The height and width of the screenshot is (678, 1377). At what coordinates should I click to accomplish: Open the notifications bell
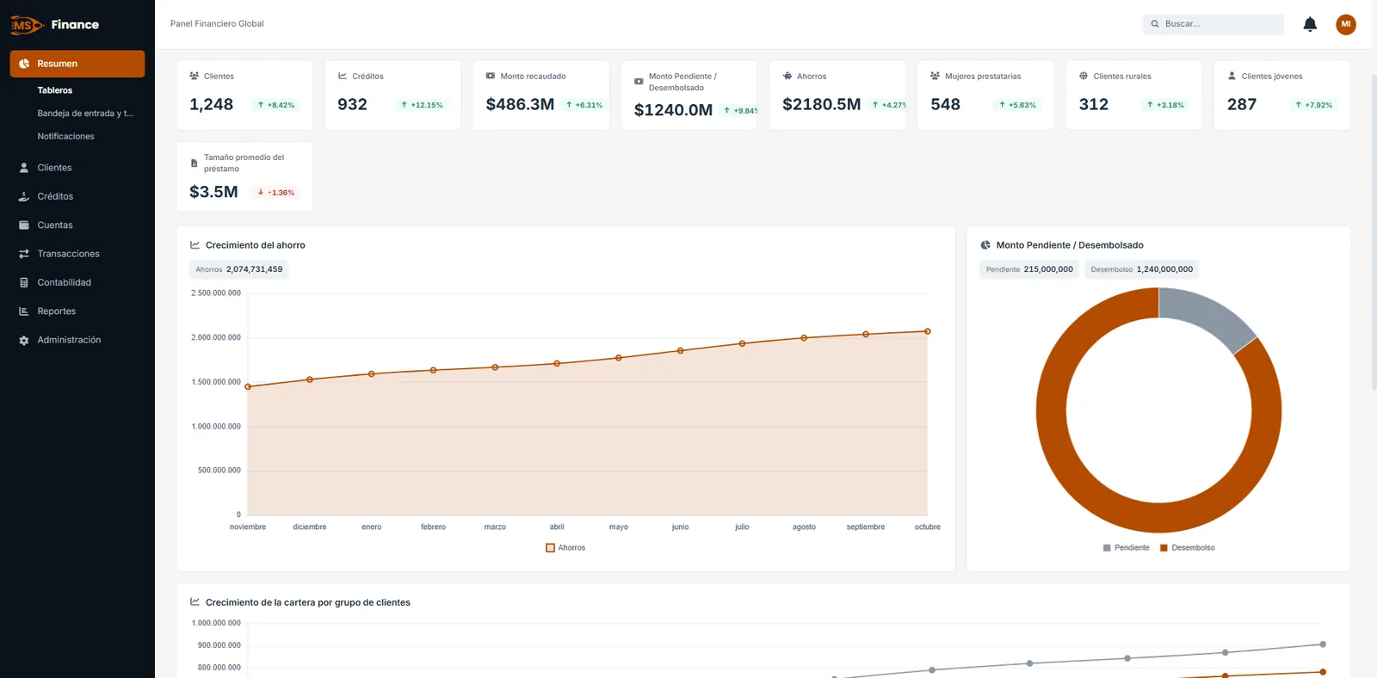[1310, 24]
